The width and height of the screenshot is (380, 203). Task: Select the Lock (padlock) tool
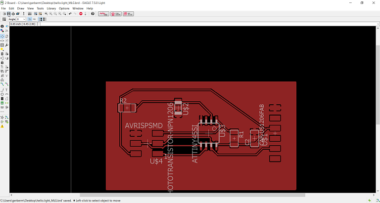click(x=2, y=62)
